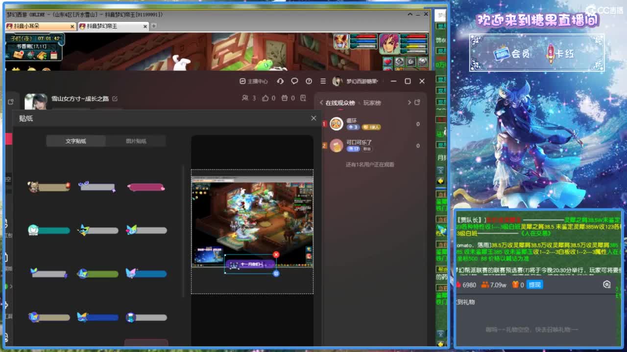Select the 文字贴纸 sticker tab
This screenshot has height=352, width=627.
point(76,141)
